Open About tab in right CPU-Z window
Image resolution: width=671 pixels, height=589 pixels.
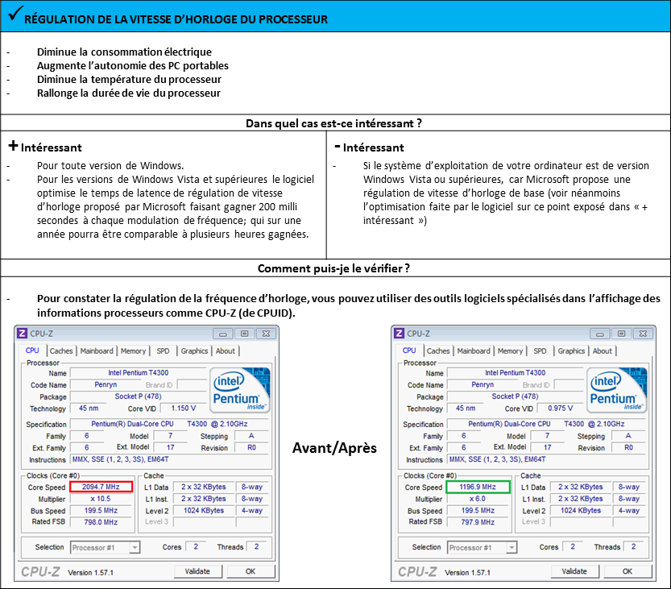(603, 351)
